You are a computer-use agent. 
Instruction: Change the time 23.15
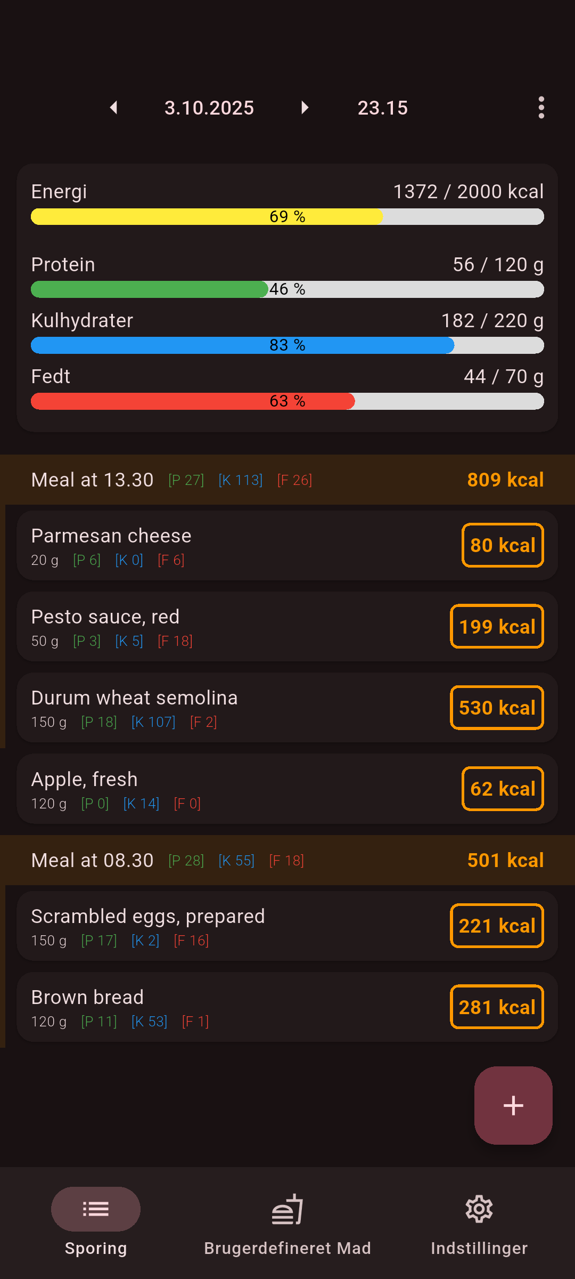coord(382,108)
